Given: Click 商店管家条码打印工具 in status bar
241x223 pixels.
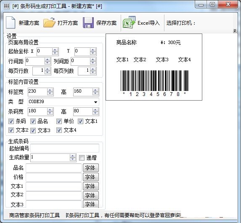Looking at the screenshot, I should coord(34,215).
